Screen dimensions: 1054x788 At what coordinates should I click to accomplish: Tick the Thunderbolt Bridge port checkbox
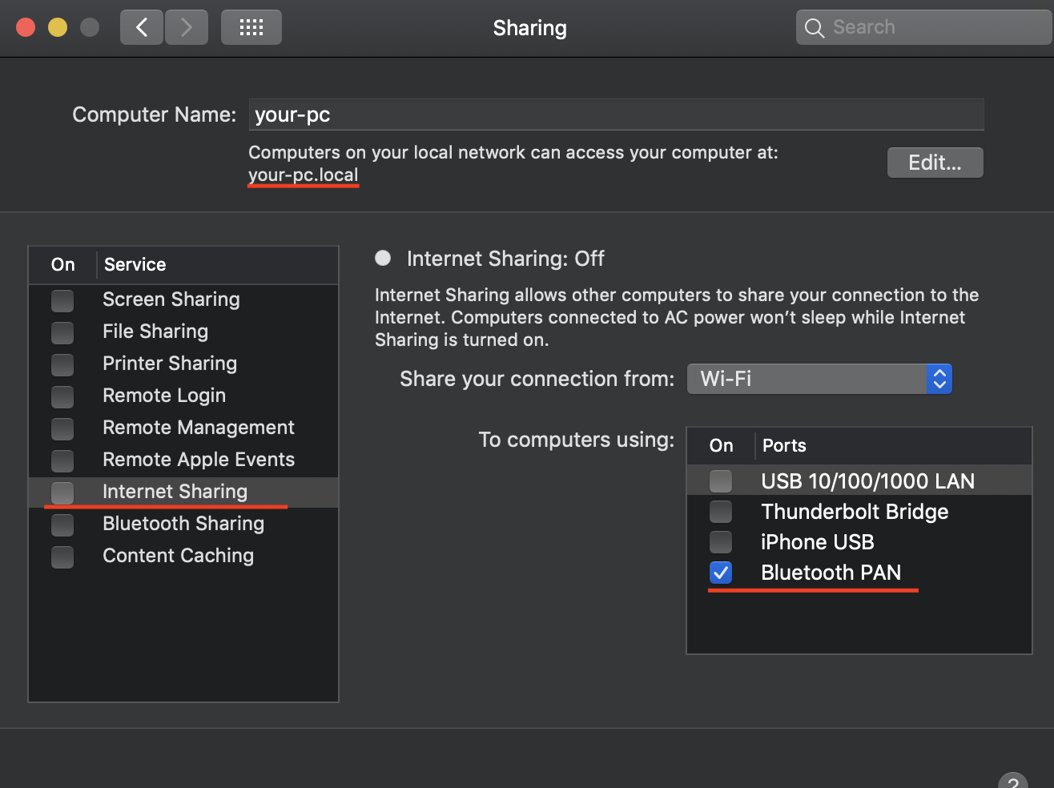click(721, 512)
